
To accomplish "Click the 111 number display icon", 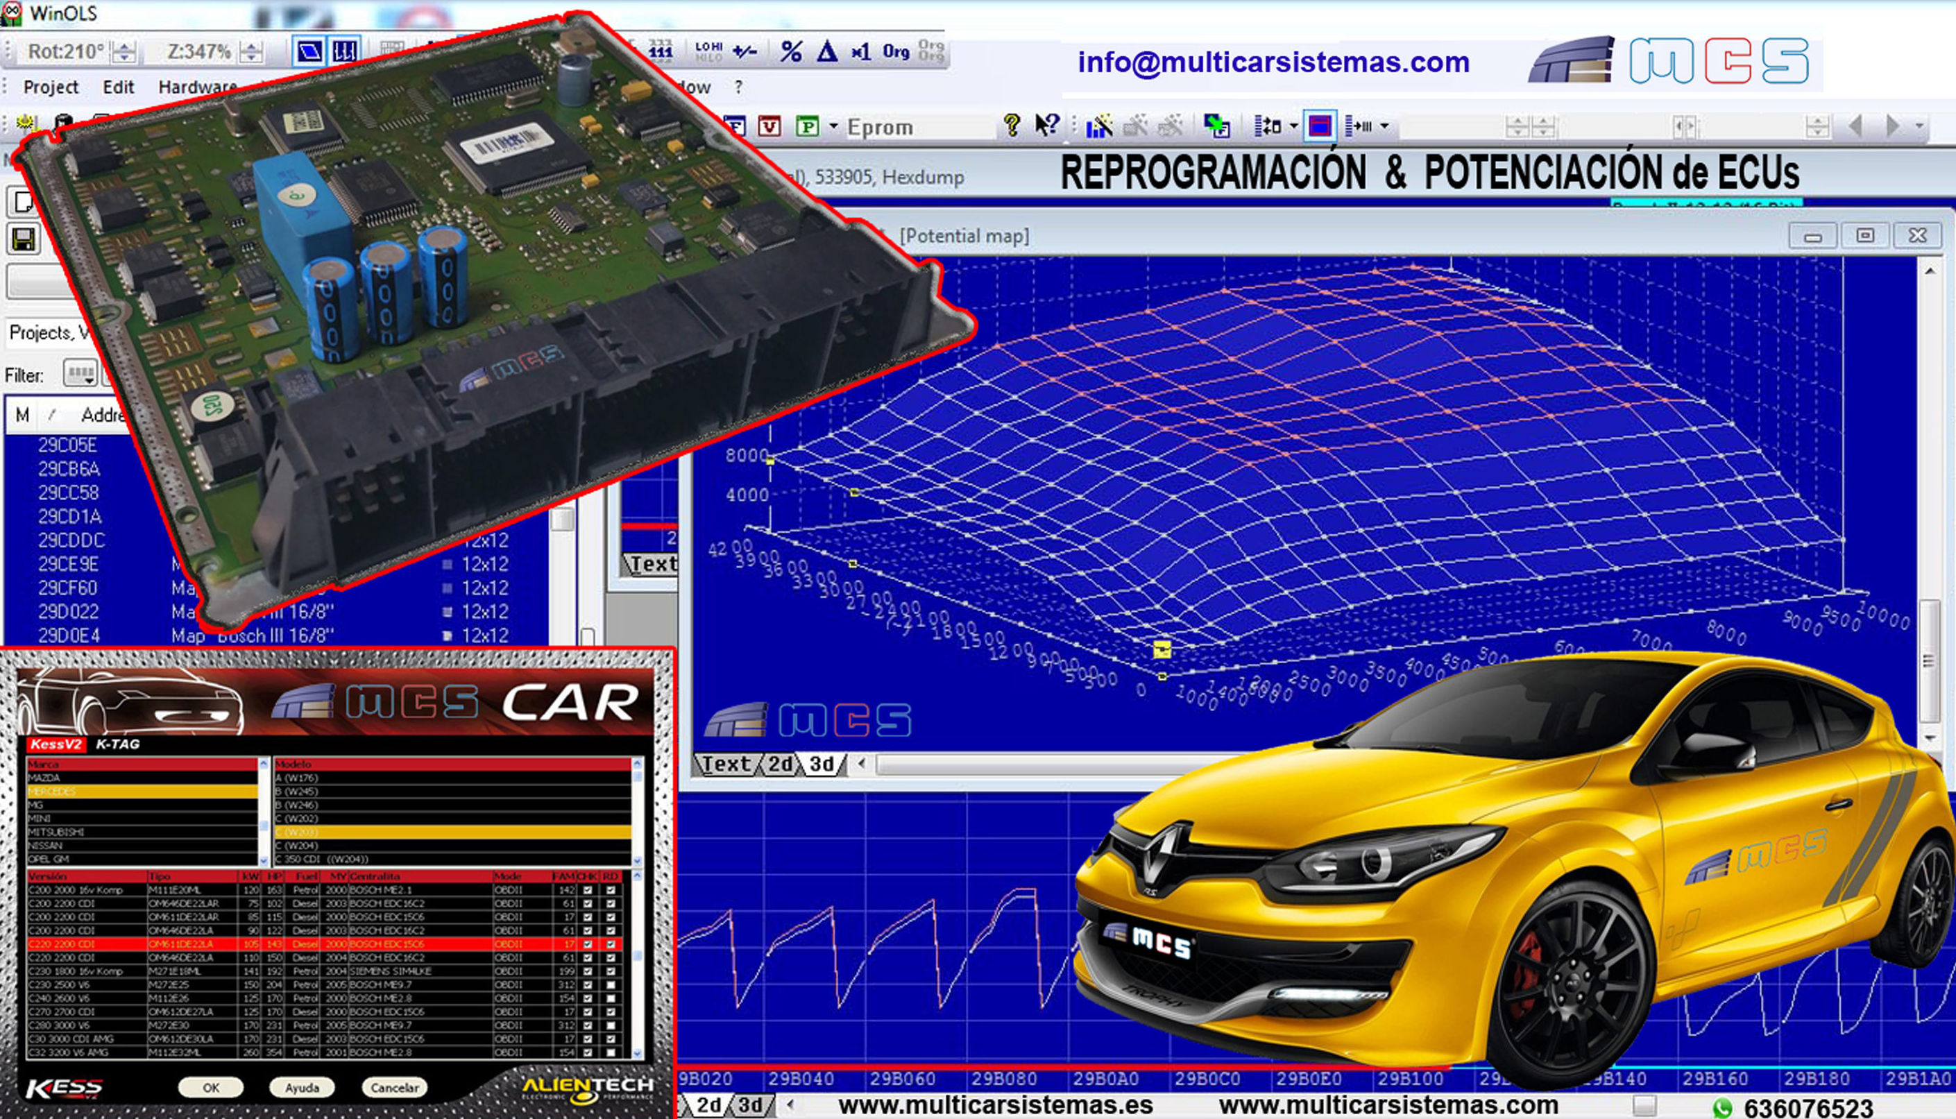I will 660,51.
